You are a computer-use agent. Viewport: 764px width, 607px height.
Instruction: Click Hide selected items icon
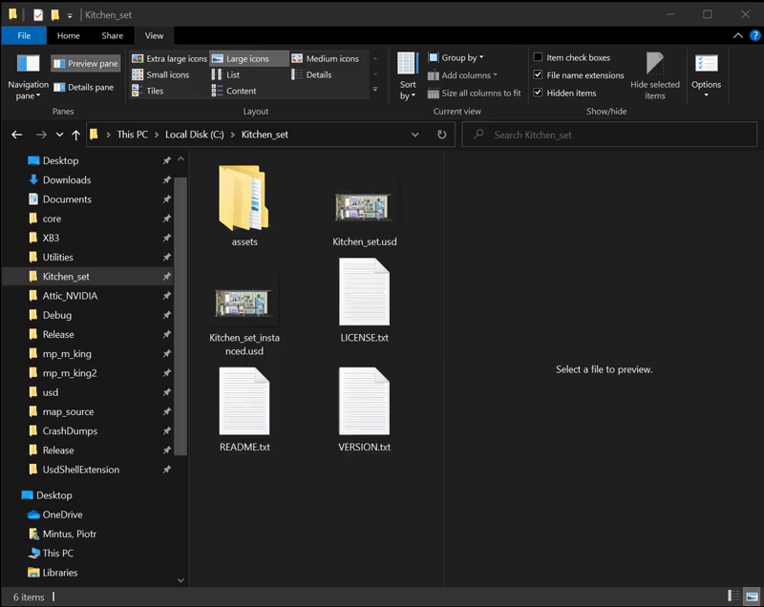point(655,66)
